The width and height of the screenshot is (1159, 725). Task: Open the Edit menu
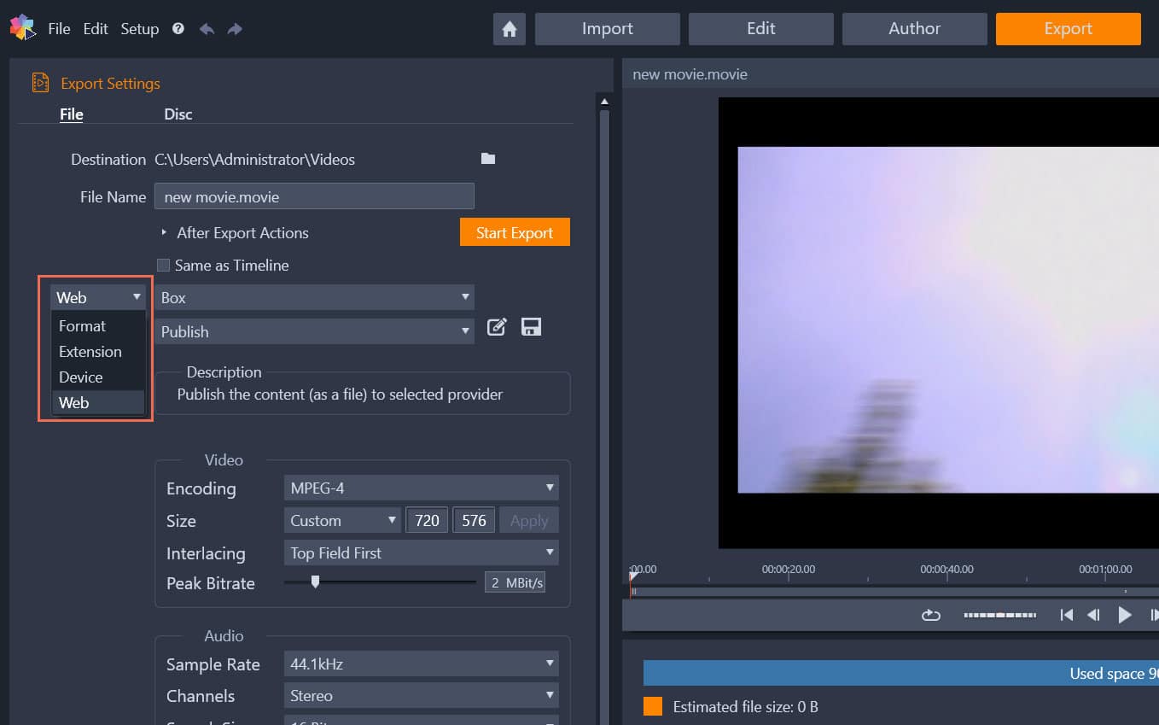tap(96, 28)
